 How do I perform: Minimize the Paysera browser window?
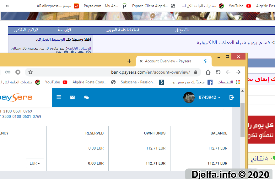(x=219, y=57)
